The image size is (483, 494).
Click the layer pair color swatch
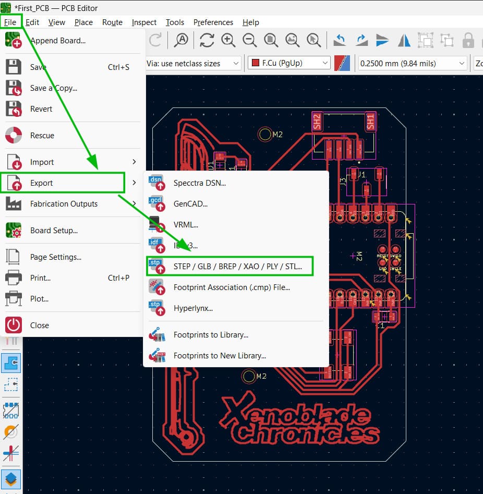coord(342,63)
